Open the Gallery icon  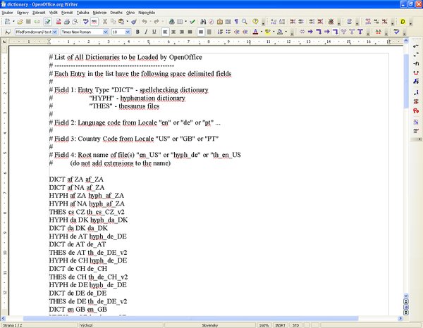point(220,22)
